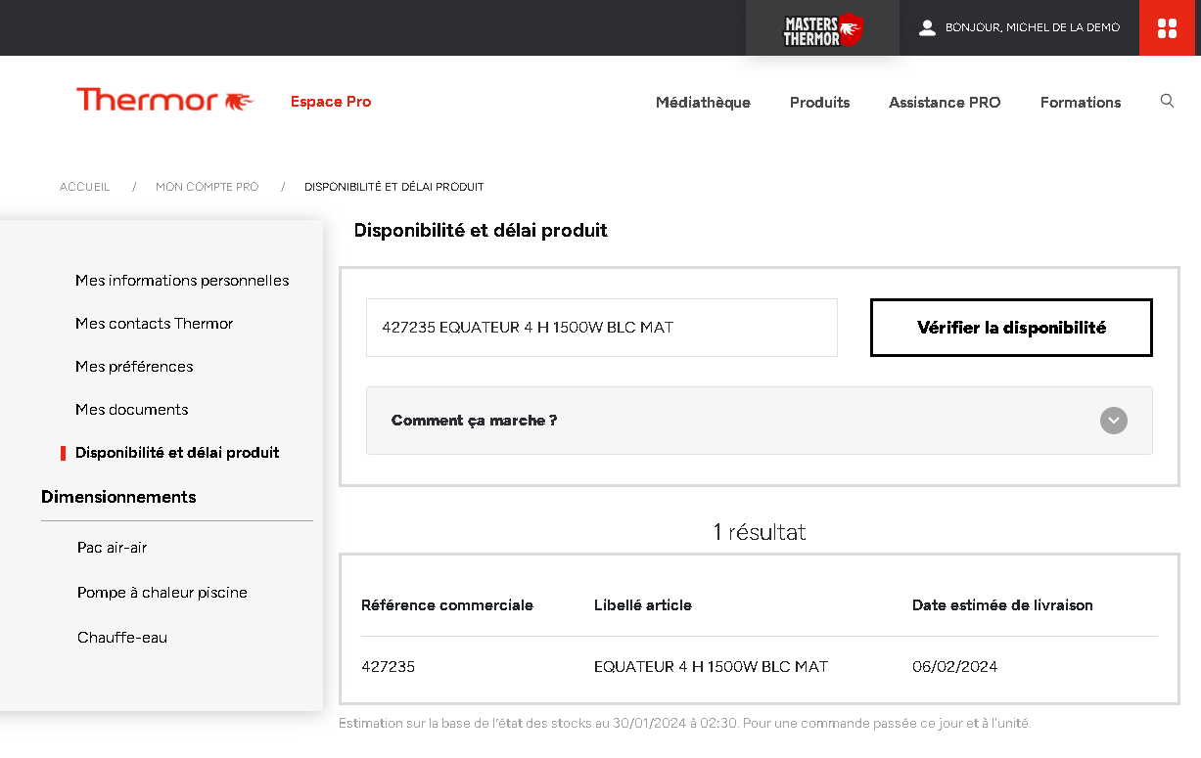Viewport: 1201px width, 758px height.
Task: Open the red apps grid menu
Action: [x=1167, y=27]
